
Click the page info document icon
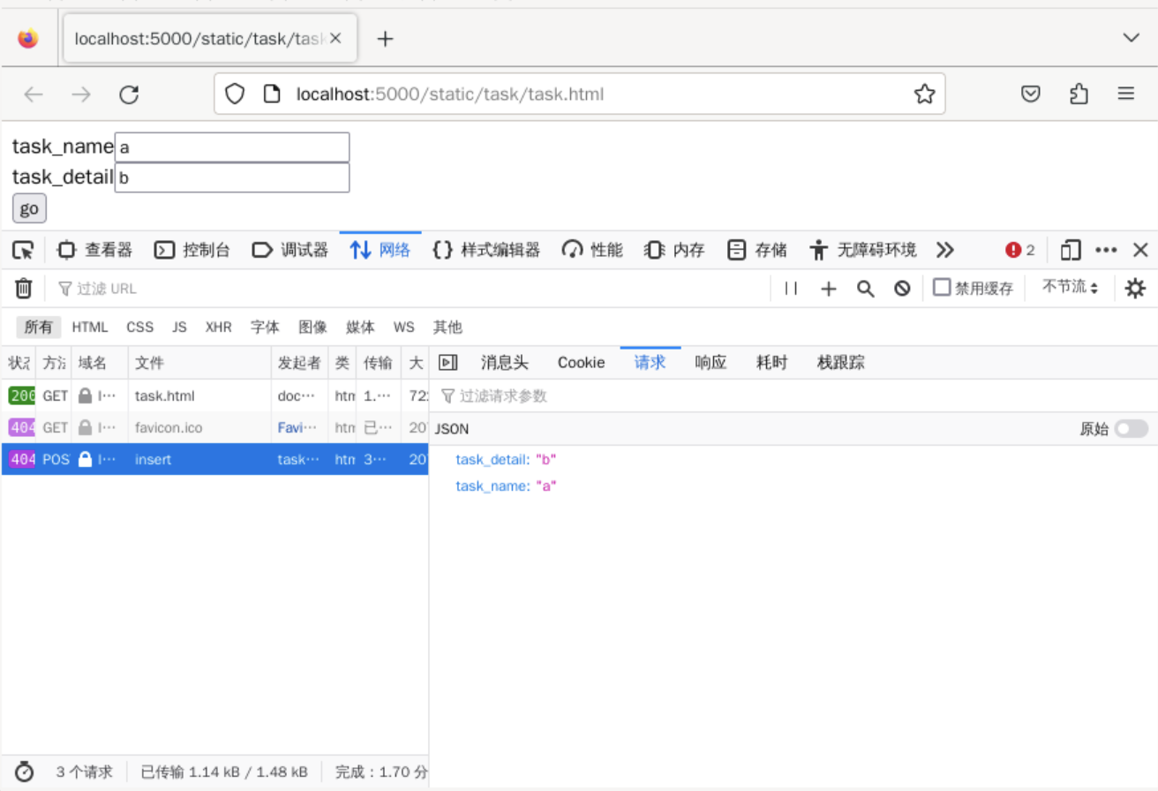(273, 94)
